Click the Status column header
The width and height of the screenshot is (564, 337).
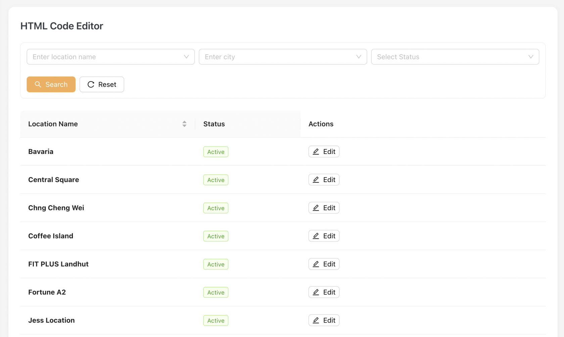[248, 124]
